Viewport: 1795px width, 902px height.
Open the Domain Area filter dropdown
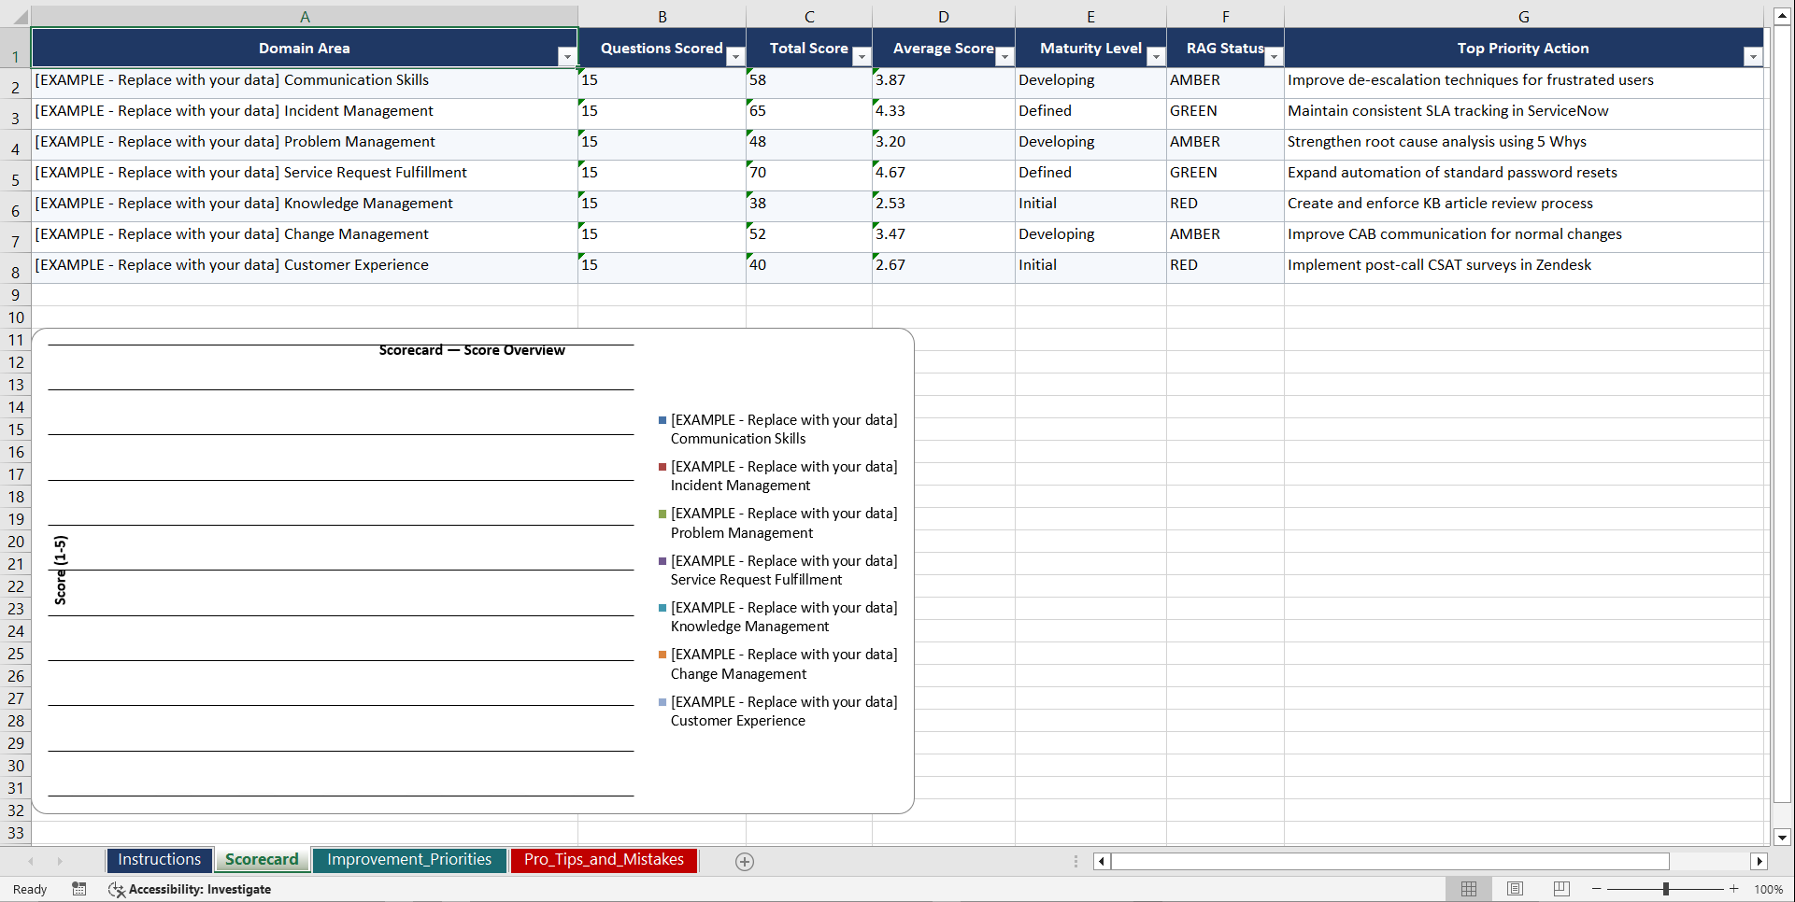click(567, 56)
